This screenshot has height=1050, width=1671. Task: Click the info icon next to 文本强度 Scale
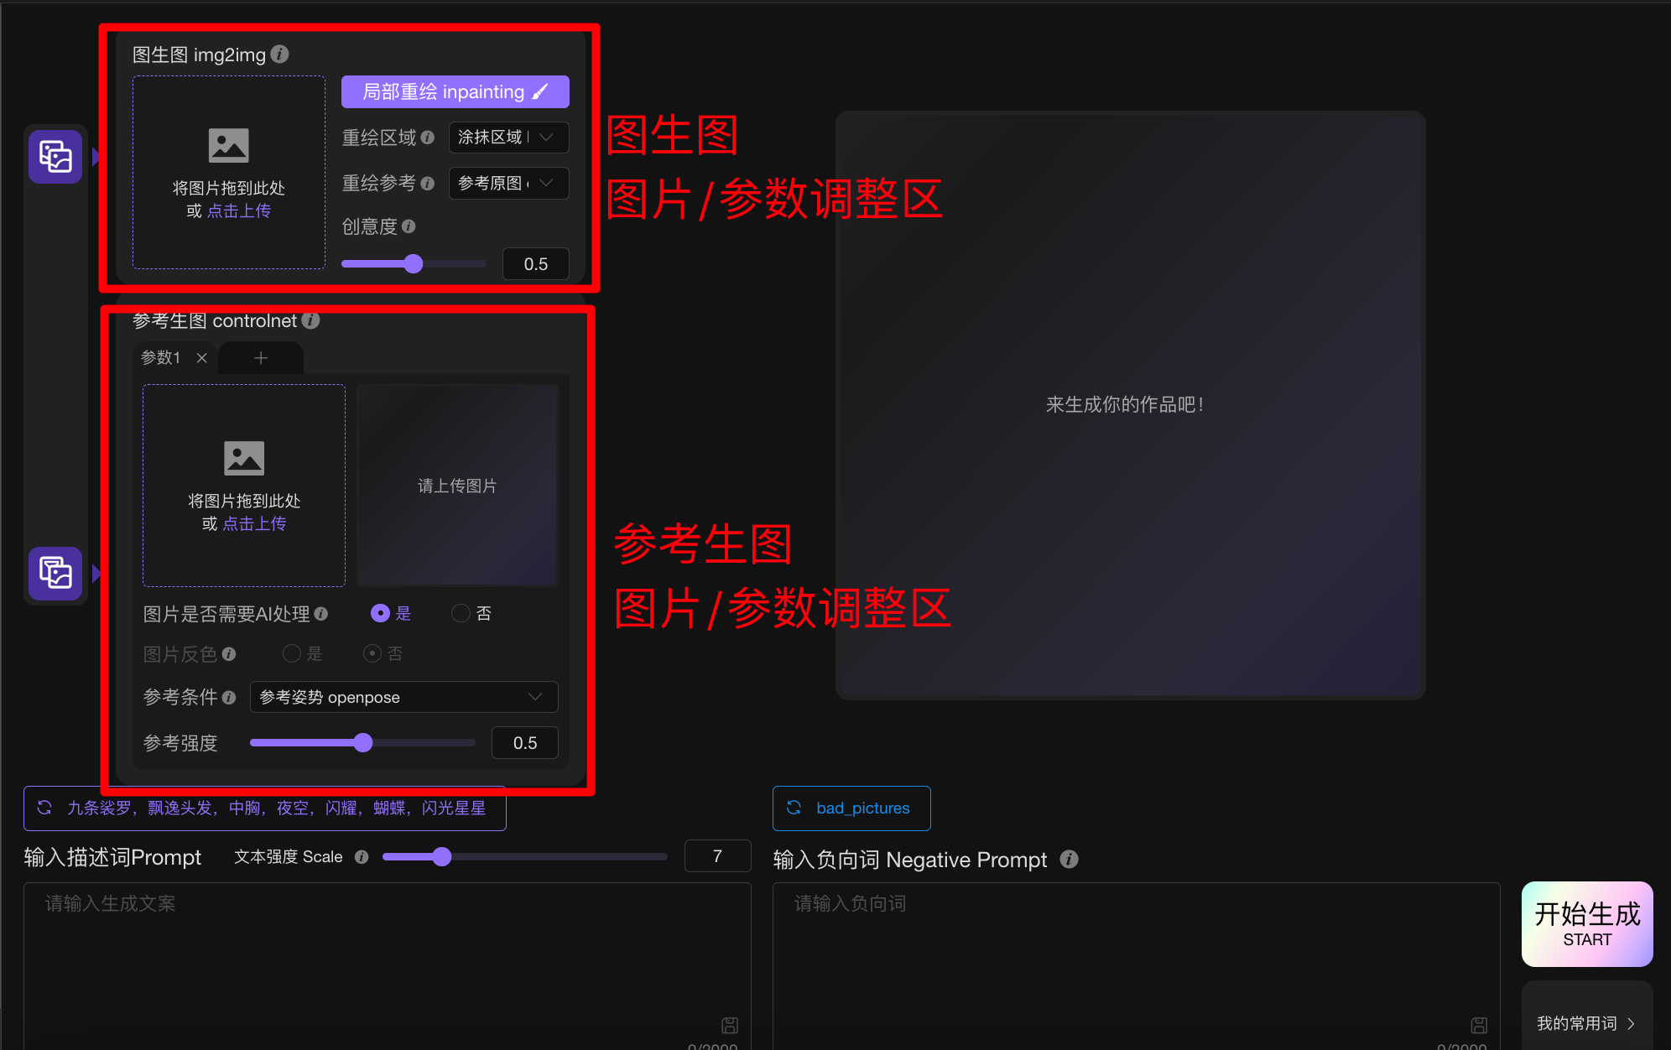tap(362, 856)
